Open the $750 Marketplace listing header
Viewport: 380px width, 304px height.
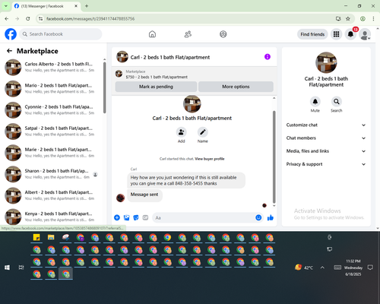(195, 74)
